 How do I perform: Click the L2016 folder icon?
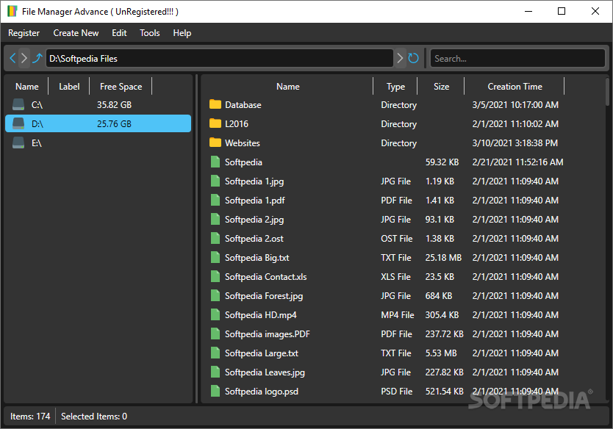[215, 123]
